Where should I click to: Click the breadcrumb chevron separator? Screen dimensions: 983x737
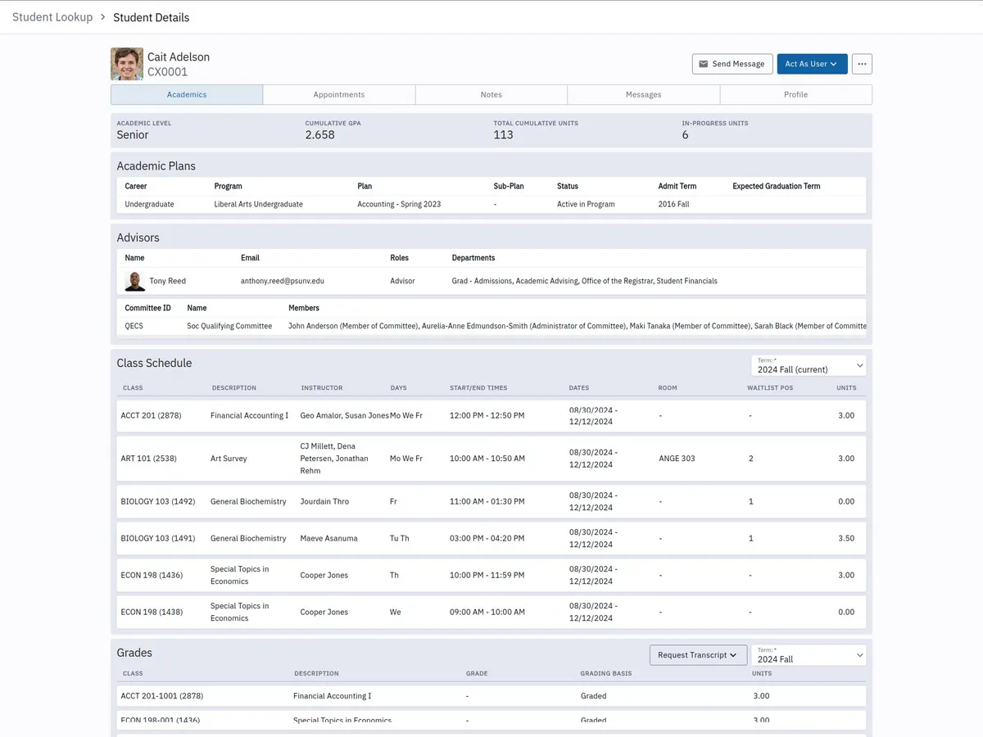click(103, 17)
